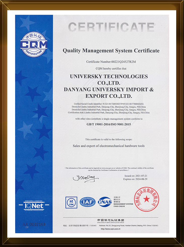Viewport: 184px width, 247px height.
Task: Click DANYANG UNIVERSKY IMPORT & company name line
Action: coord(109,90)
